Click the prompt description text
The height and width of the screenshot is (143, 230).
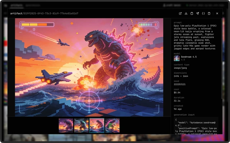195,37
